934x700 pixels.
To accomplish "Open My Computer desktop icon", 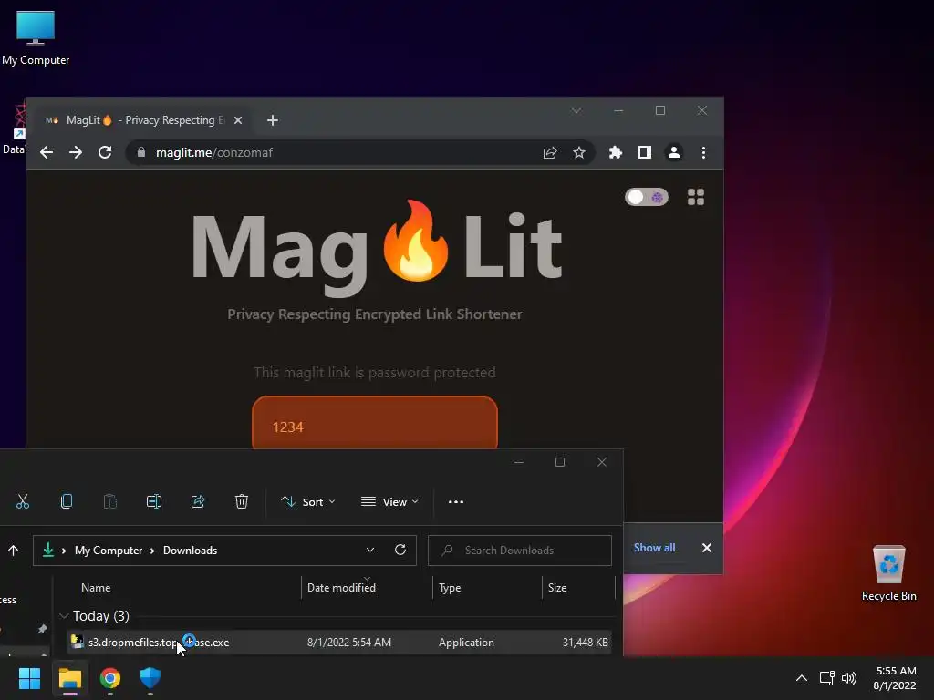I will click(36, 38).
